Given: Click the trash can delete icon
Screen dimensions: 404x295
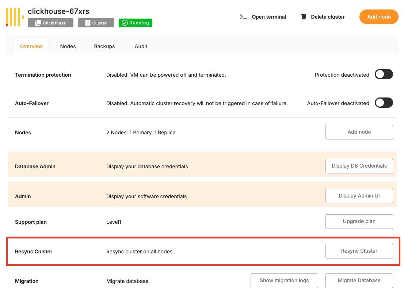Looking at the screenshot, I should (304, 17).
